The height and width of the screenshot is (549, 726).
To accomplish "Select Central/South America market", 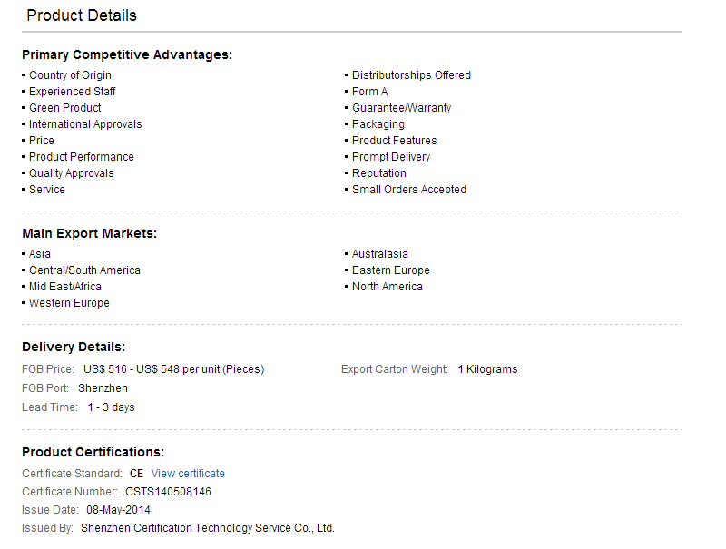I will pos(84,270).
